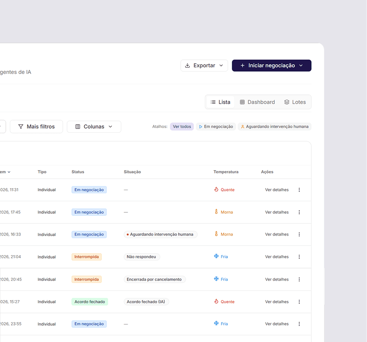Click the snowflake icon next to Fria at 20:45
The width and height of the screenshot is (367, 342).
click(x=216, y=279)
